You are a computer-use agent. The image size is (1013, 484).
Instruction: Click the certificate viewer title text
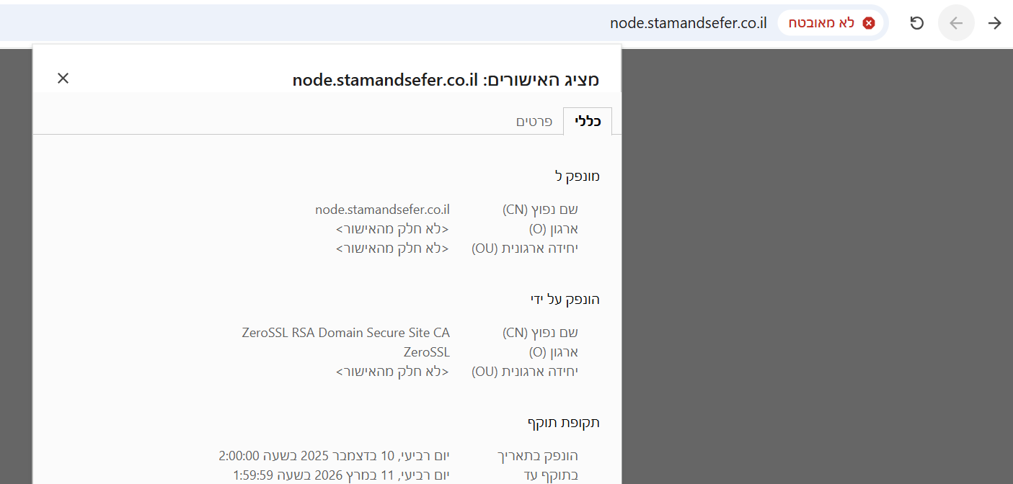446,79
